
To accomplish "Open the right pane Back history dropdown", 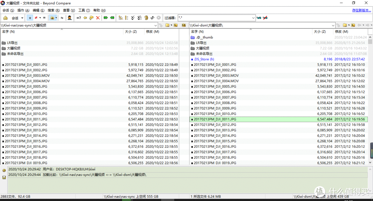I will 363,25.
